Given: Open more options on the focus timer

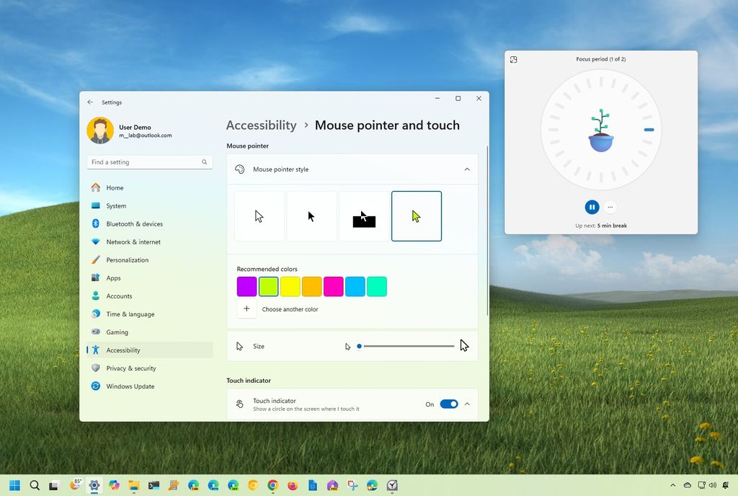Looking at the screenshot, I should [610, 207].
